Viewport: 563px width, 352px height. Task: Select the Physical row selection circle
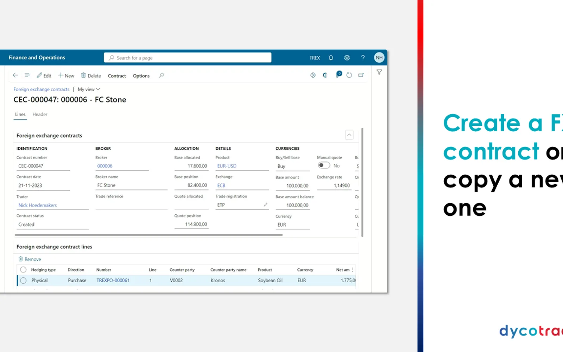pyautogui.click(x=23, y=281)
